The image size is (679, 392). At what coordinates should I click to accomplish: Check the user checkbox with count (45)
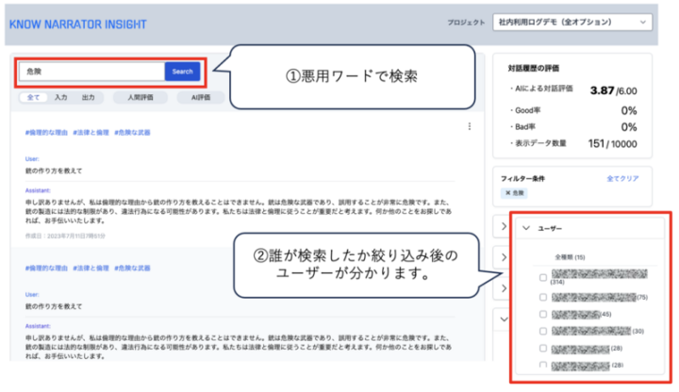(x=542, y=314)
